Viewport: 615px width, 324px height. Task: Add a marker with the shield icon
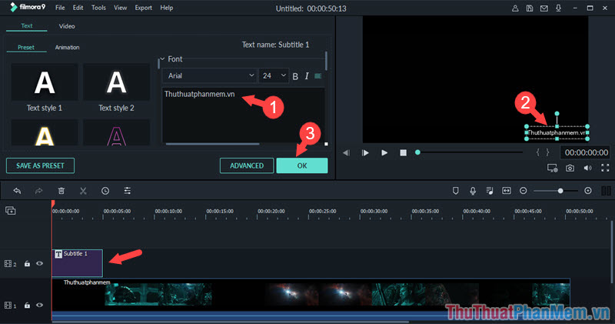point(455,191)
